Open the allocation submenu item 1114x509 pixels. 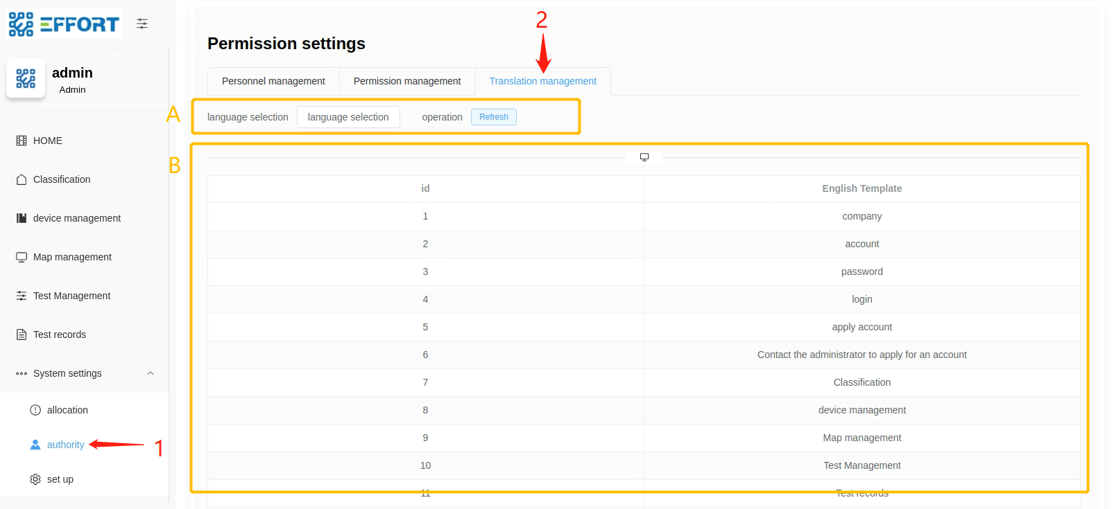(x=67, y=410)
